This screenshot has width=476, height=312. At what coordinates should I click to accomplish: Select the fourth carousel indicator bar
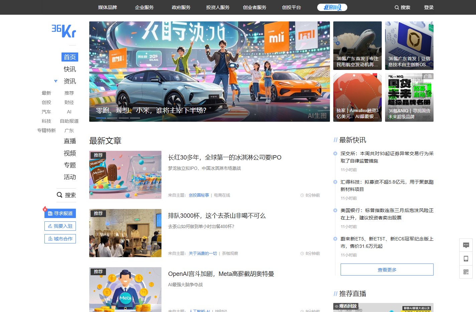point(135,118)
